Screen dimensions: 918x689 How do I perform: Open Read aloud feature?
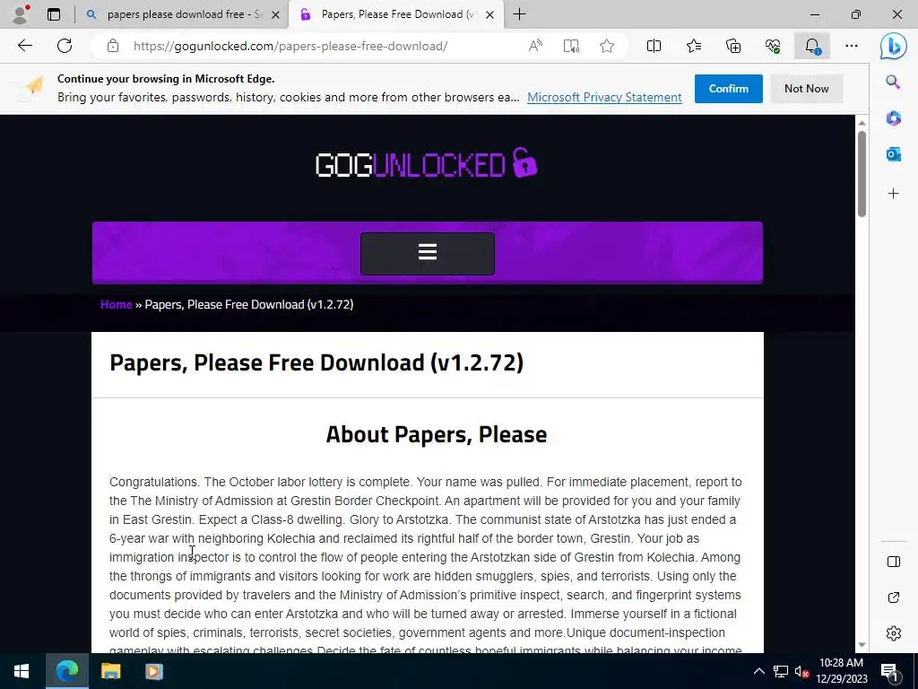pos(535,46)
